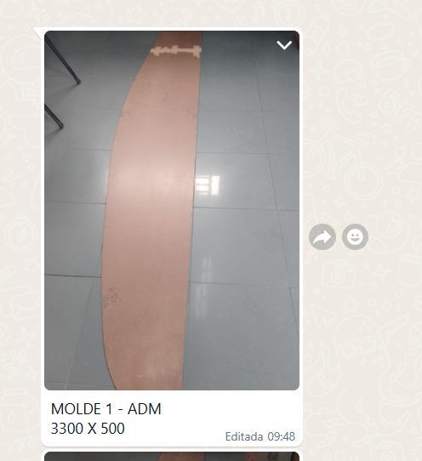This screenshot has height=461, width=422.
Task: Click the curved arrow inside the forward button
Action: (322, 236)
